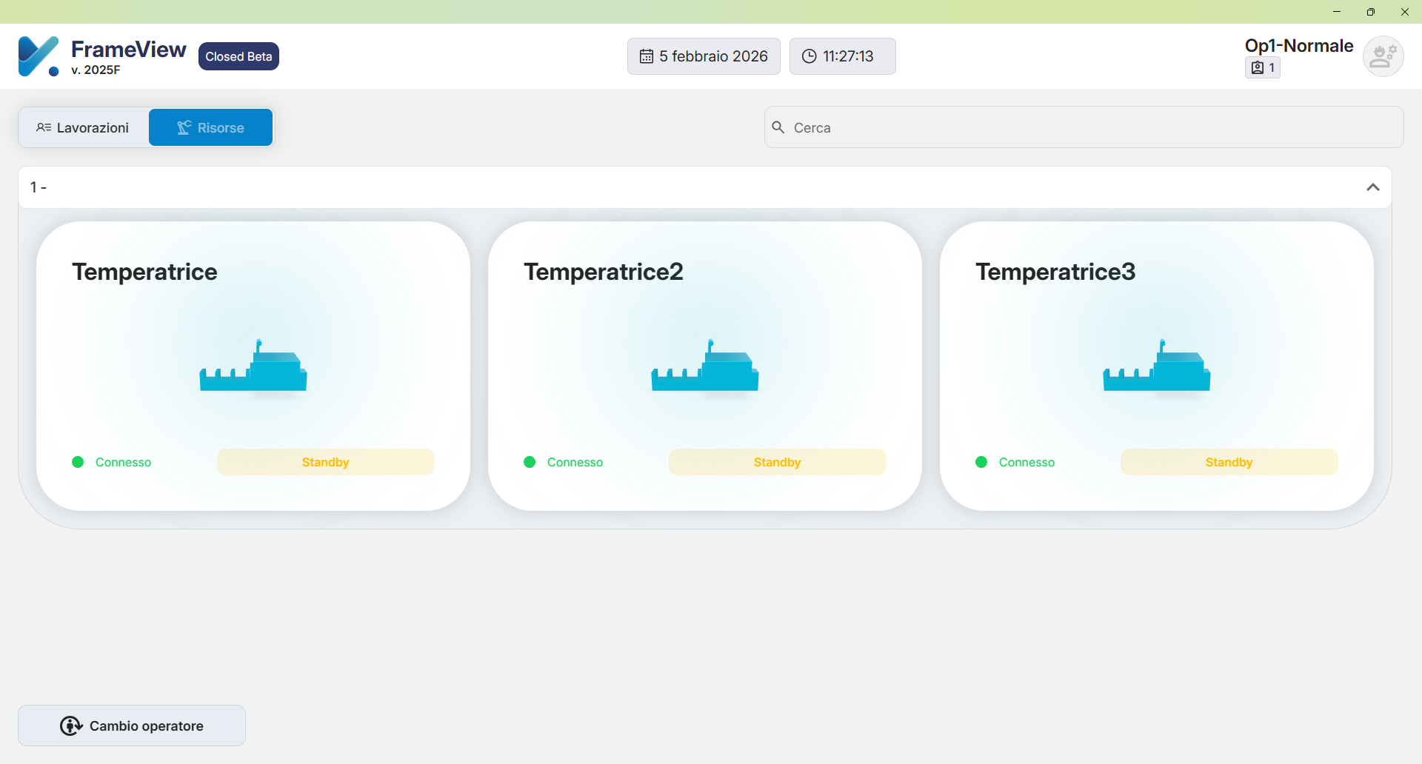This screenshot has height=764, width=1422.
Task: Click the Temperatrice3 machine icon
Action: [1157, 366]
